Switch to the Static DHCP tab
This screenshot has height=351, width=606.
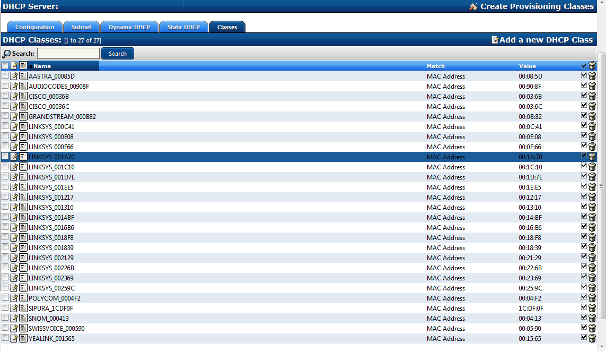point(183,27)
